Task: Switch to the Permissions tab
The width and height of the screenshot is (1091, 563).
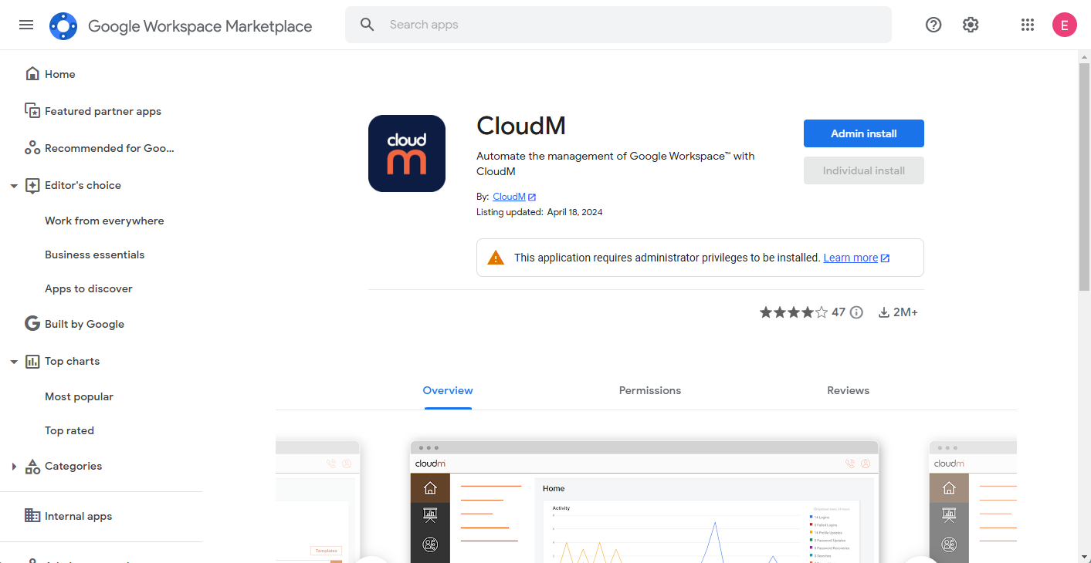Action: 650,391
